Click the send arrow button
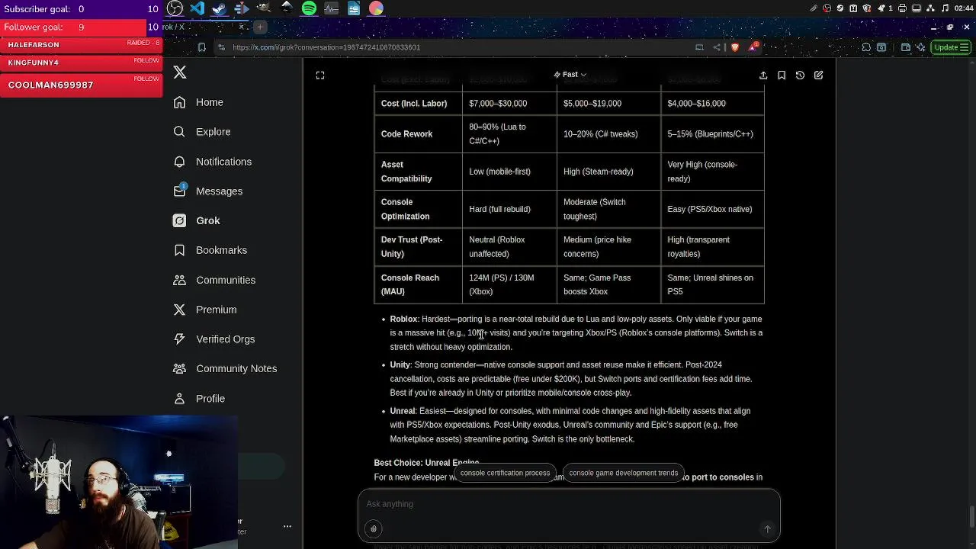Screen dimensions: 976x549 coord(767,529)
